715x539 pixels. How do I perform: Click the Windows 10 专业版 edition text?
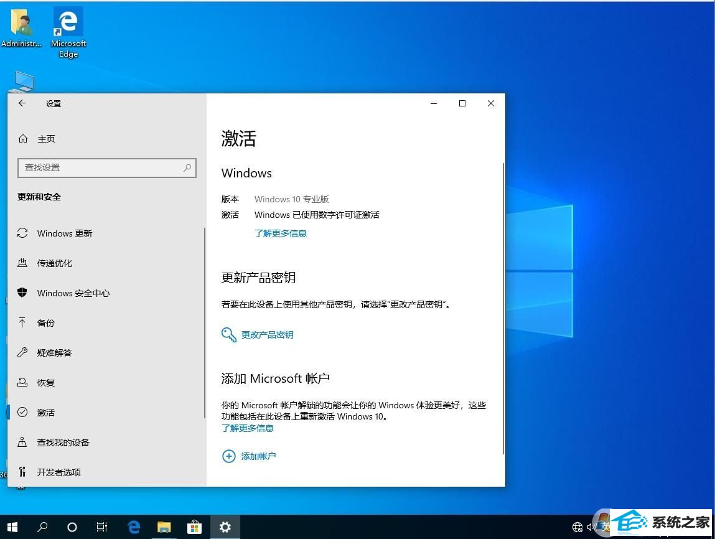coord(292,199)
